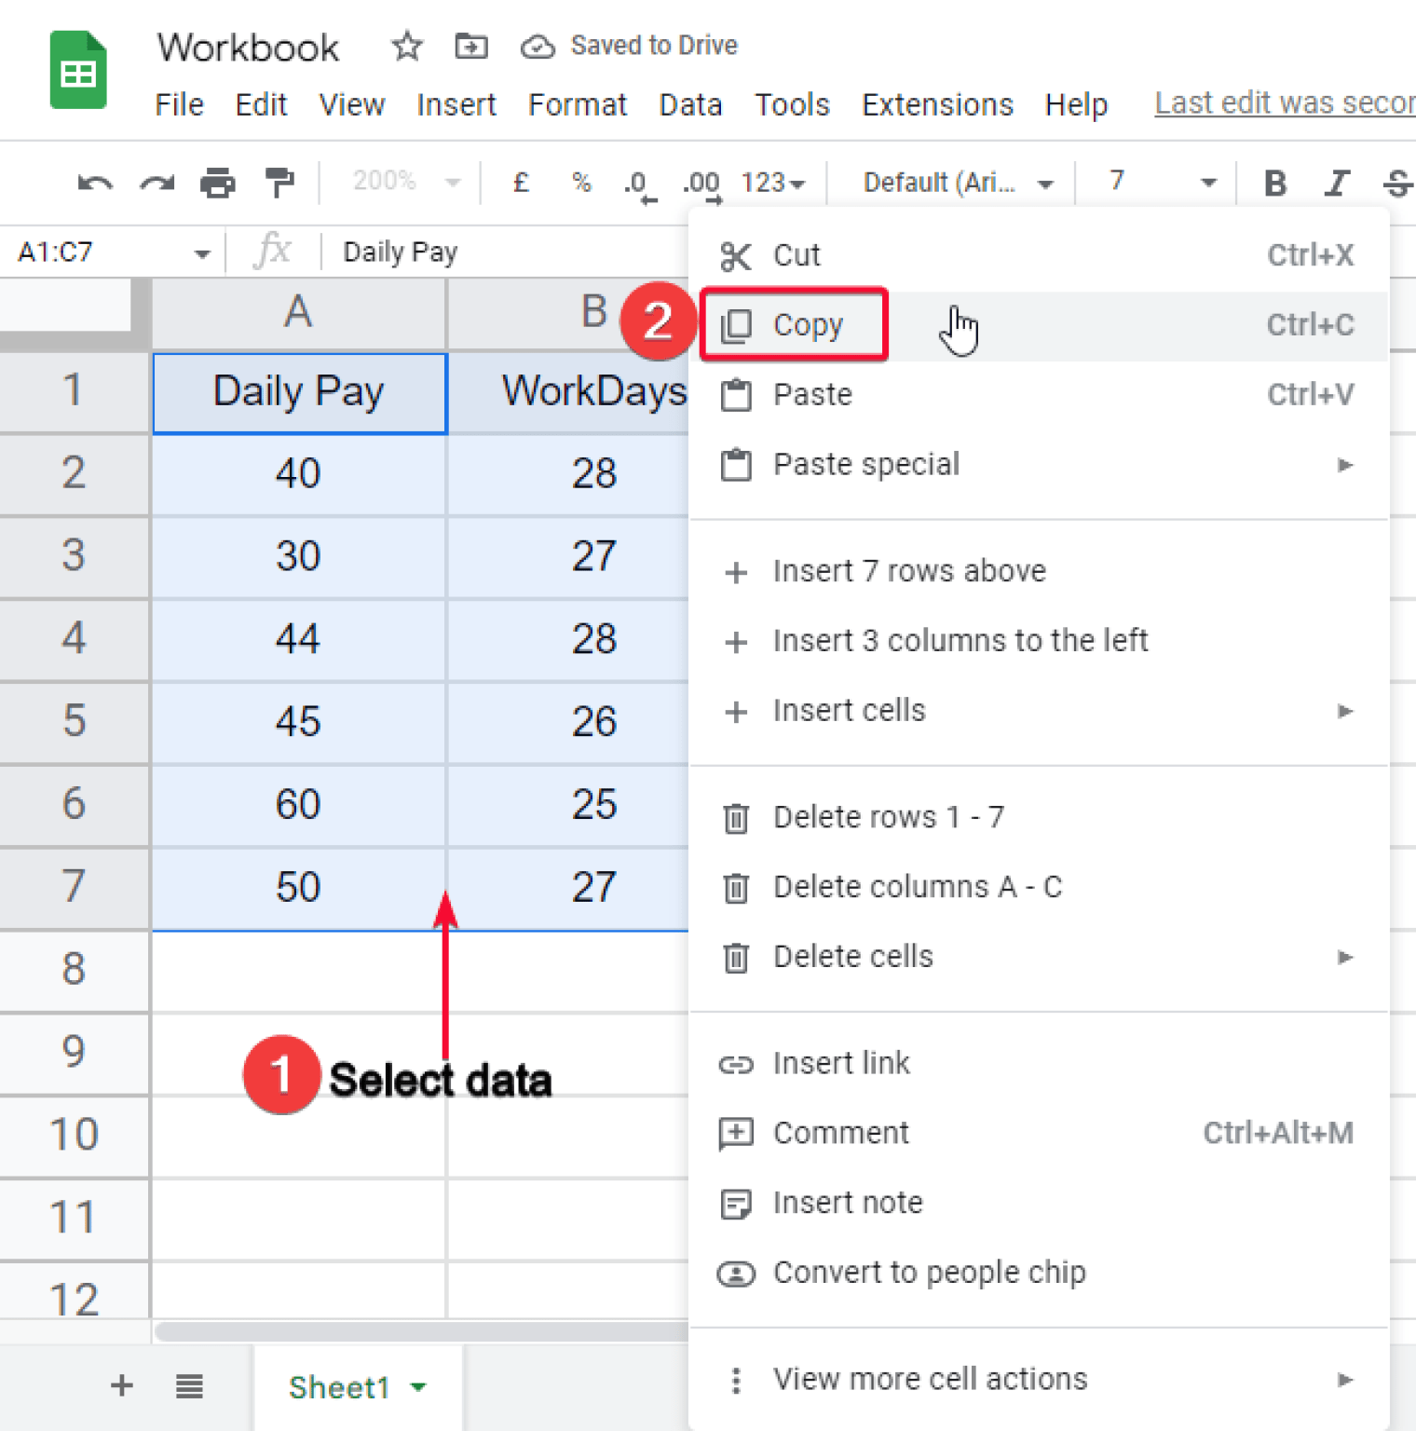
Task: Toggle Bold formatting
Action: click(1274, 183)
